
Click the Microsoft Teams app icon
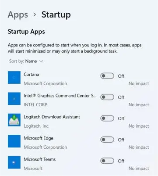14,162
